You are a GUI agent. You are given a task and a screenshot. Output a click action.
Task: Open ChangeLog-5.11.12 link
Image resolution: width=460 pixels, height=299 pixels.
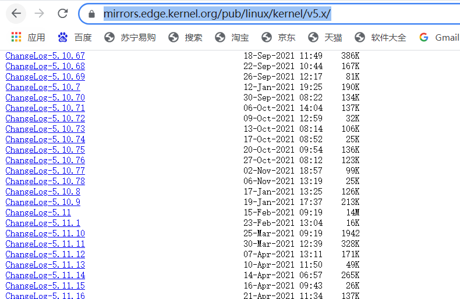click(45, 254)
